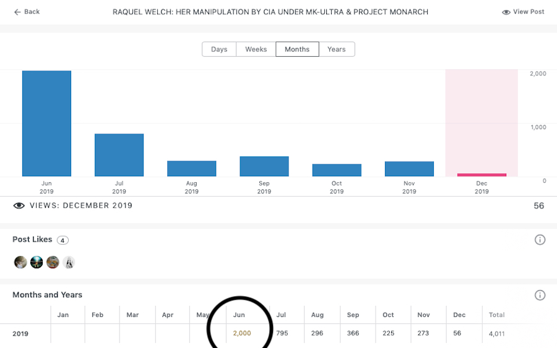557x348 pixels.
Task: Select the Sep 2019 bar
Action: (264, 166)
